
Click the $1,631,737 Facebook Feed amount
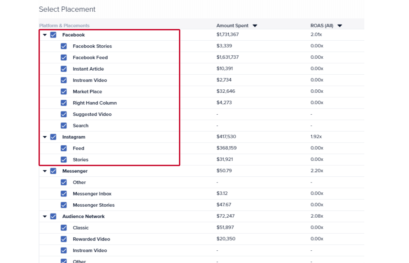click(228, 57)
